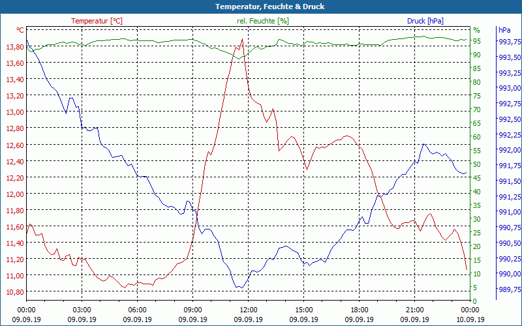Click the 70 humidity axis value
This screenshot has height=326, width=522.
click(x=477, y=110)
